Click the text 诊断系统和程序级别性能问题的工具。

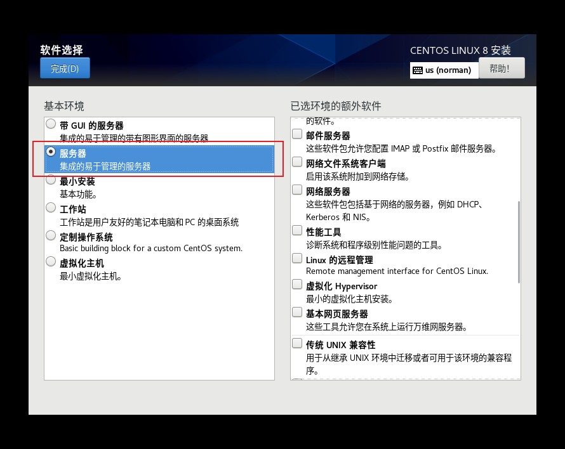[375, 245]
